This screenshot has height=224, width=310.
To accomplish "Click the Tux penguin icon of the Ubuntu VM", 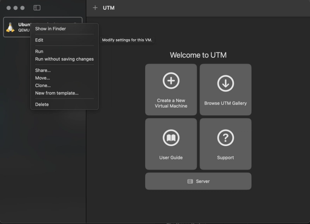I will coord(10,27).
